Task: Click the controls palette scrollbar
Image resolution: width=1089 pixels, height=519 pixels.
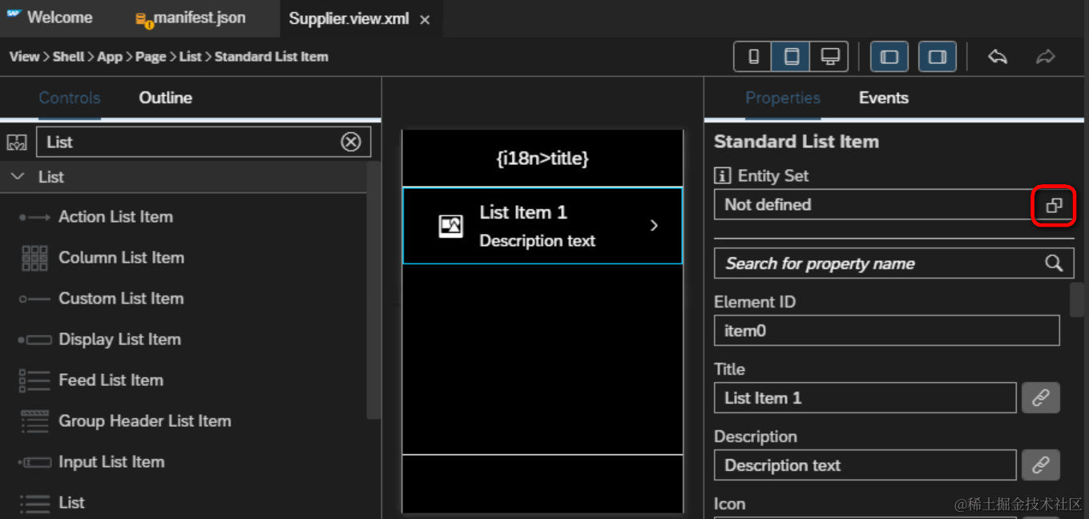Action: (x=373, y=290)
